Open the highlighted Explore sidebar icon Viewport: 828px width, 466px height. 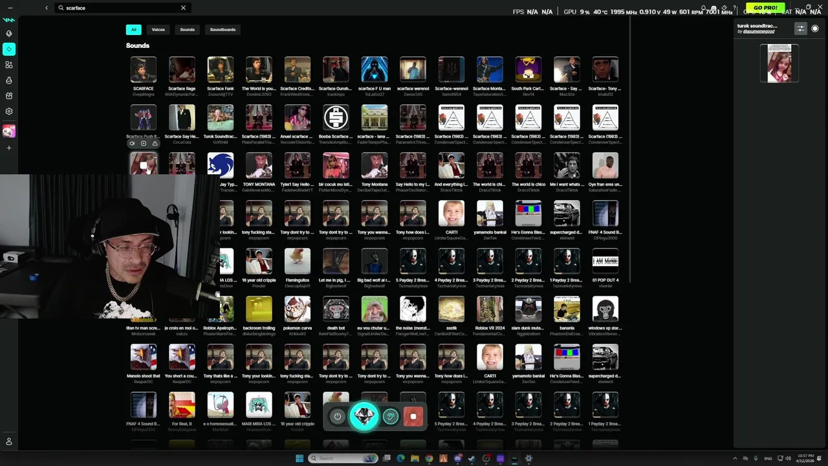pos(9,49)
